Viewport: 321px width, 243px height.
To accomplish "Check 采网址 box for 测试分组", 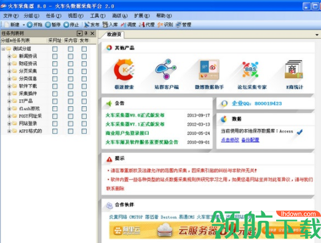I will [x=55, y=49].
